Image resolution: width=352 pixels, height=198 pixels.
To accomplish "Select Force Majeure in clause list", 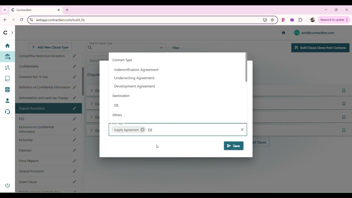I will (29, 161).
